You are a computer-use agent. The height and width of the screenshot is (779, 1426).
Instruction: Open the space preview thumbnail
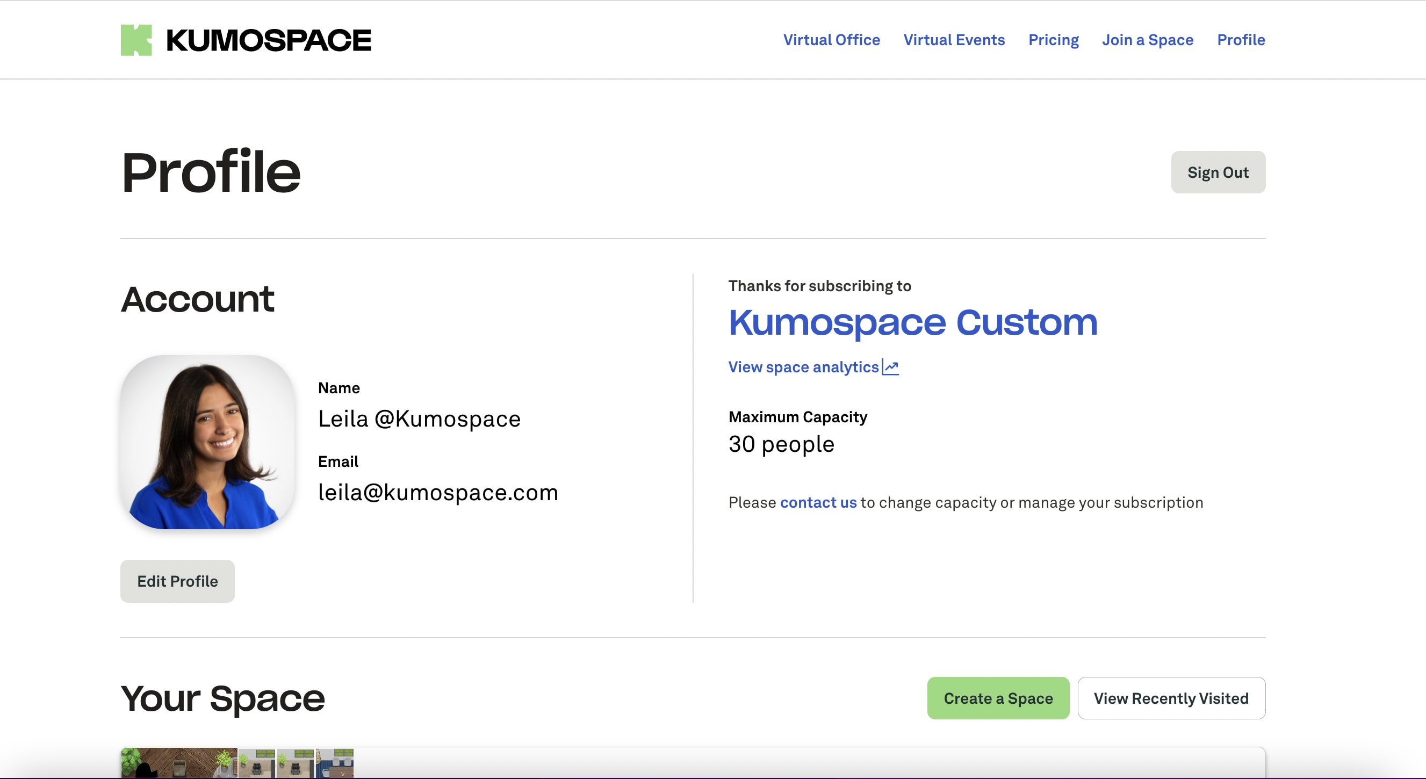pyautogui.click(x=237, y=763)
